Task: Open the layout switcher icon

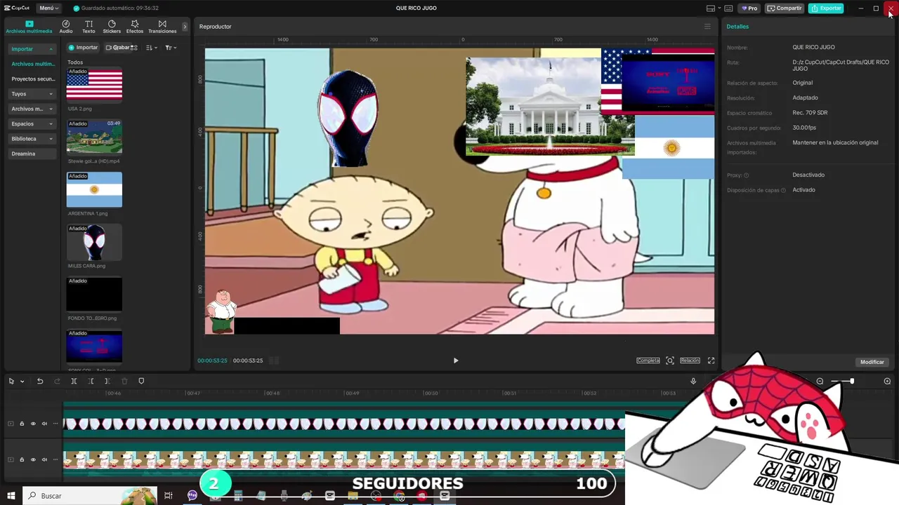Action: (x=710, y=8)
